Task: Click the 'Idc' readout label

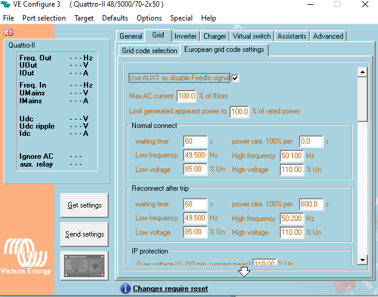Action: point(25,133)
